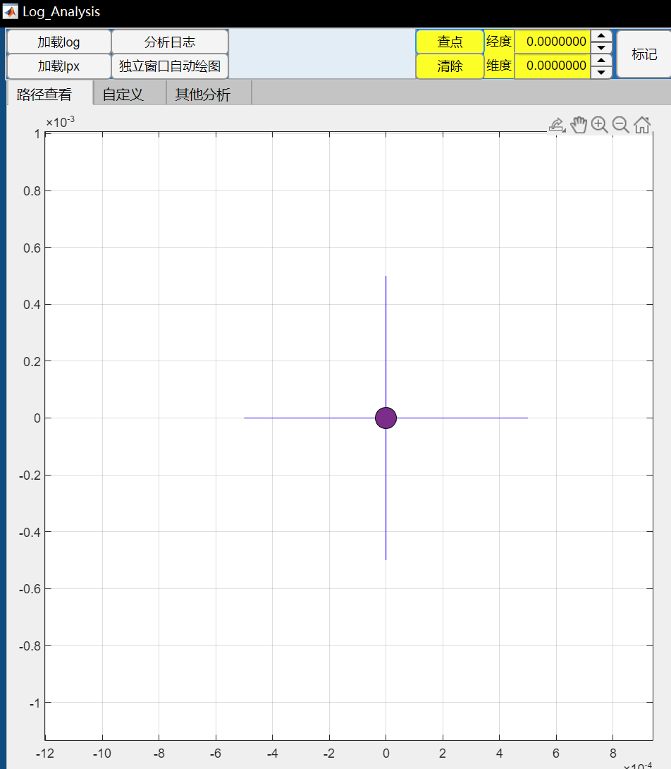Click the axes export icon

click(x=557, y=126)
